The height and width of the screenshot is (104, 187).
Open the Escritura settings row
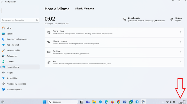click(114, 52)
